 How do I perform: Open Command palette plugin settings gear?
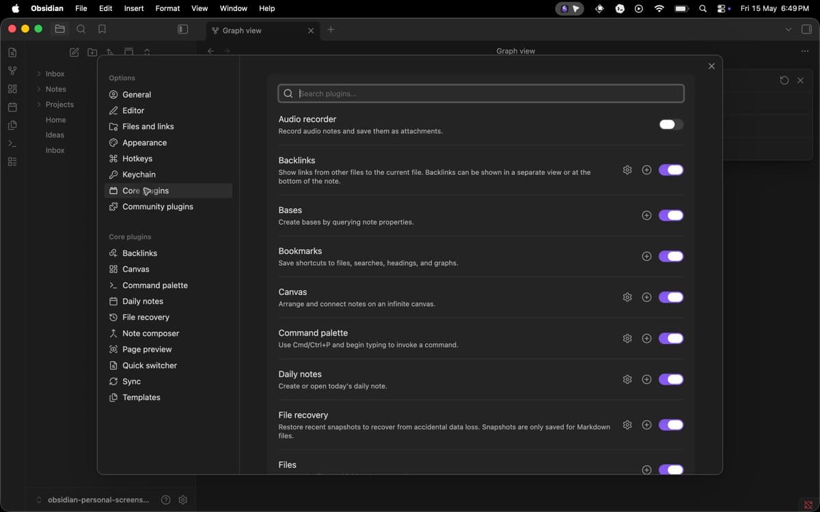click(627, 338)
